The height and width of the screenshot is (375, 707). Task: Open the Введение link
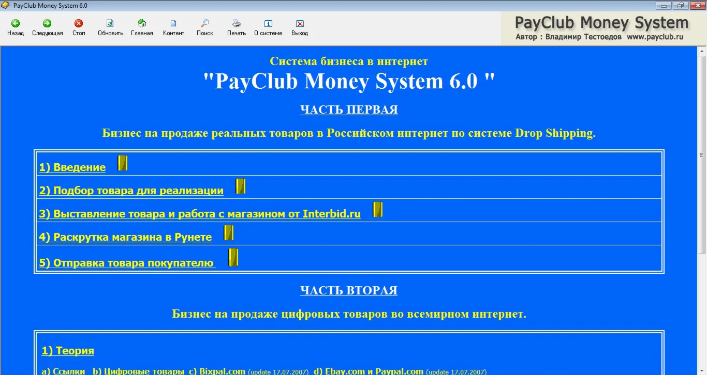(x=72, y=167)
